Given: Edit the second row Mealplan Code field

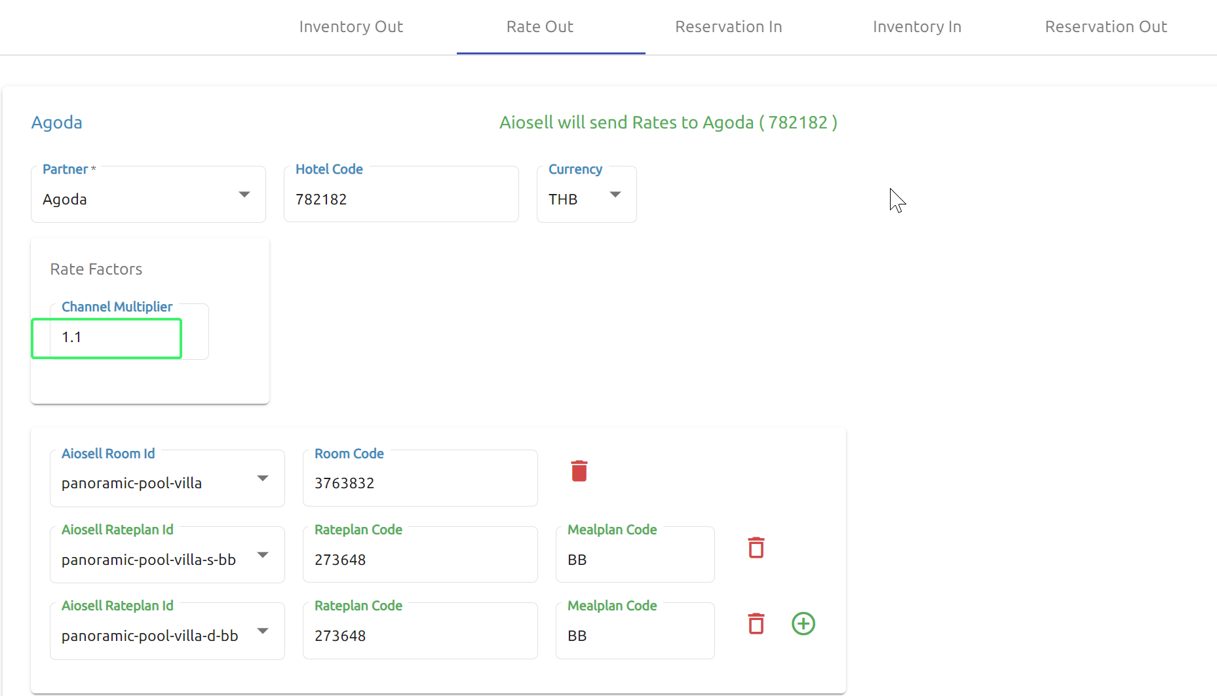Looking at the screenshot, I should click(634, 636).
